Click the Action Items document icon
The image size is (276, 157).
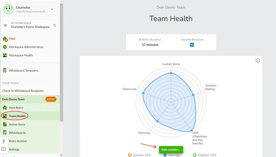[x=5, y=124]
